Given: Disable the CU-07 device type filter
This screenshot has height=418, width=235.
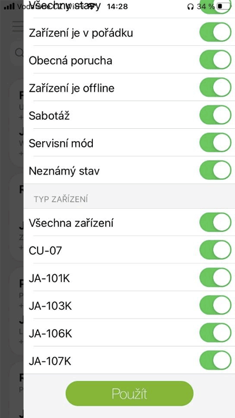Looking at the screenshot, I should (215, 250).
